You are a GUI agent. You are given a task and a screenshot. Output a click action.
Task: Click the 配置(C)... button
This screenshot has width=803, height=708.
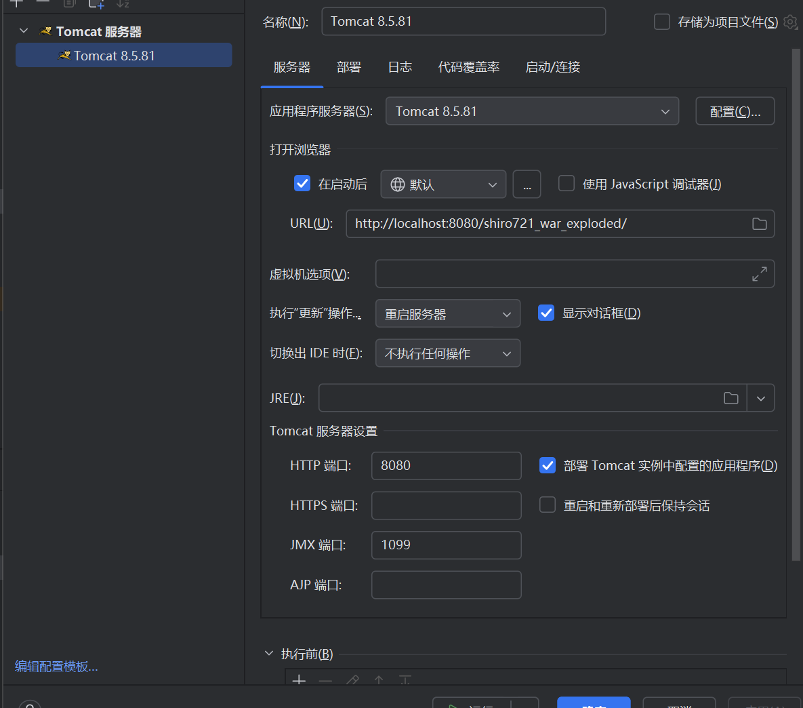735,111
